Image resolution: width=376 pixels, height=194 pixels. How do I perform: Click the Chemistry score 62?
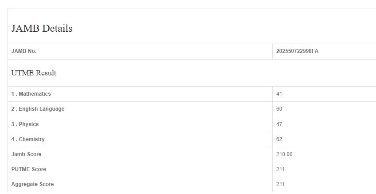pos(279,139)
